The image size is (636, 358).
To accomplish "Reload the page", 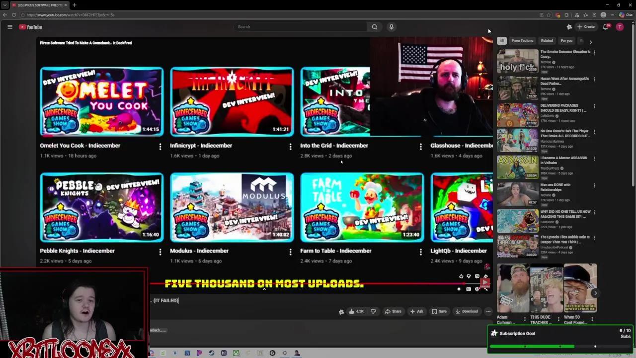I will point(14,15).
